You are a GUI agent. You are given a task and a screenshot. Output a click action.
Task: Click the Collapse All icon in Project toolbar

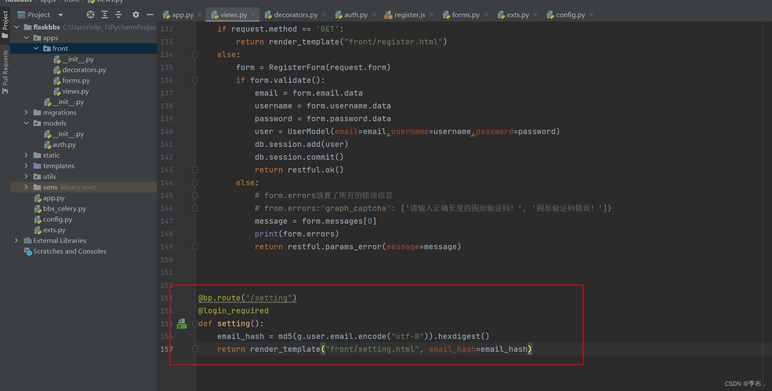pyautogui.click(x=118, y=14)
